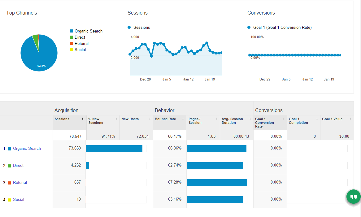Screen dimensions: 361x217
Task: Click the green Direct legend swatch
Action: pos(72,37)
